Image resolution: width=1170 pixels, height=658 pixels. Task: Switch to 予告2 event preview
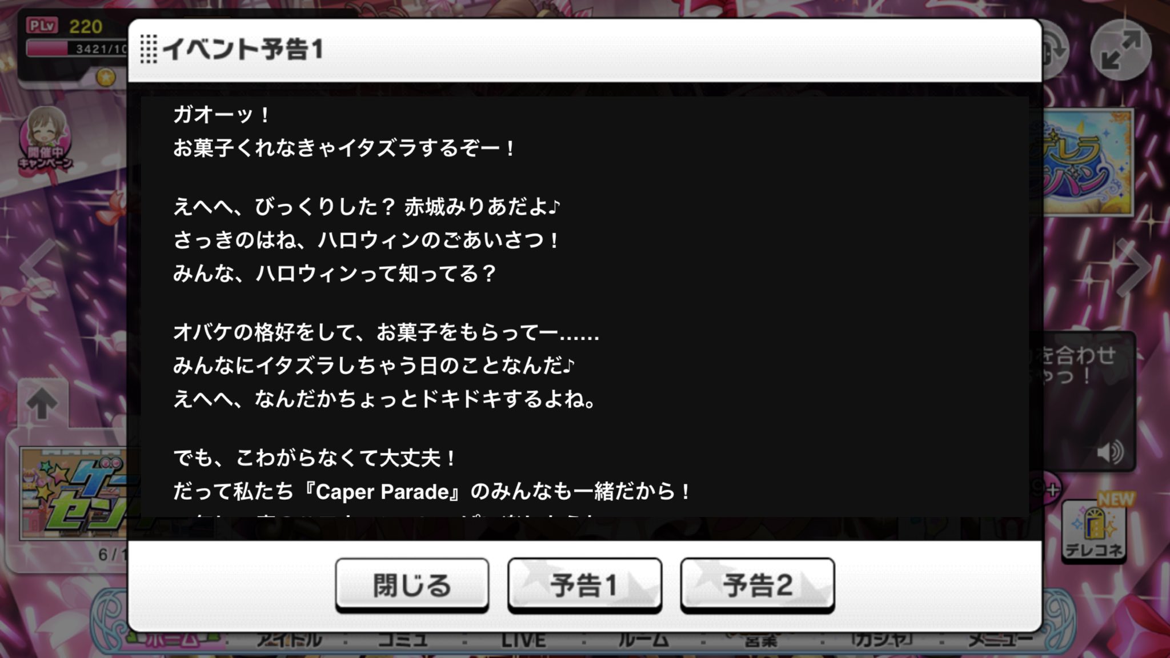(757, 585)
